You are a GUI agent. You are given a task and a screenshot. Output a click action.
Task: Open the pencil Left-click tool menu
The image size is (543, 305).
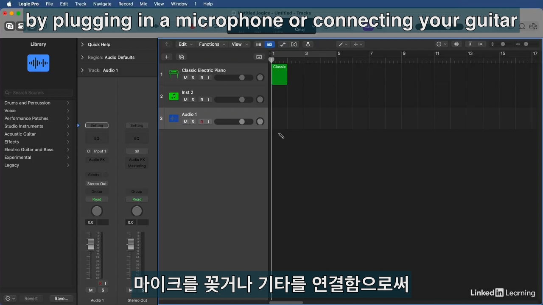coord(343,44)
